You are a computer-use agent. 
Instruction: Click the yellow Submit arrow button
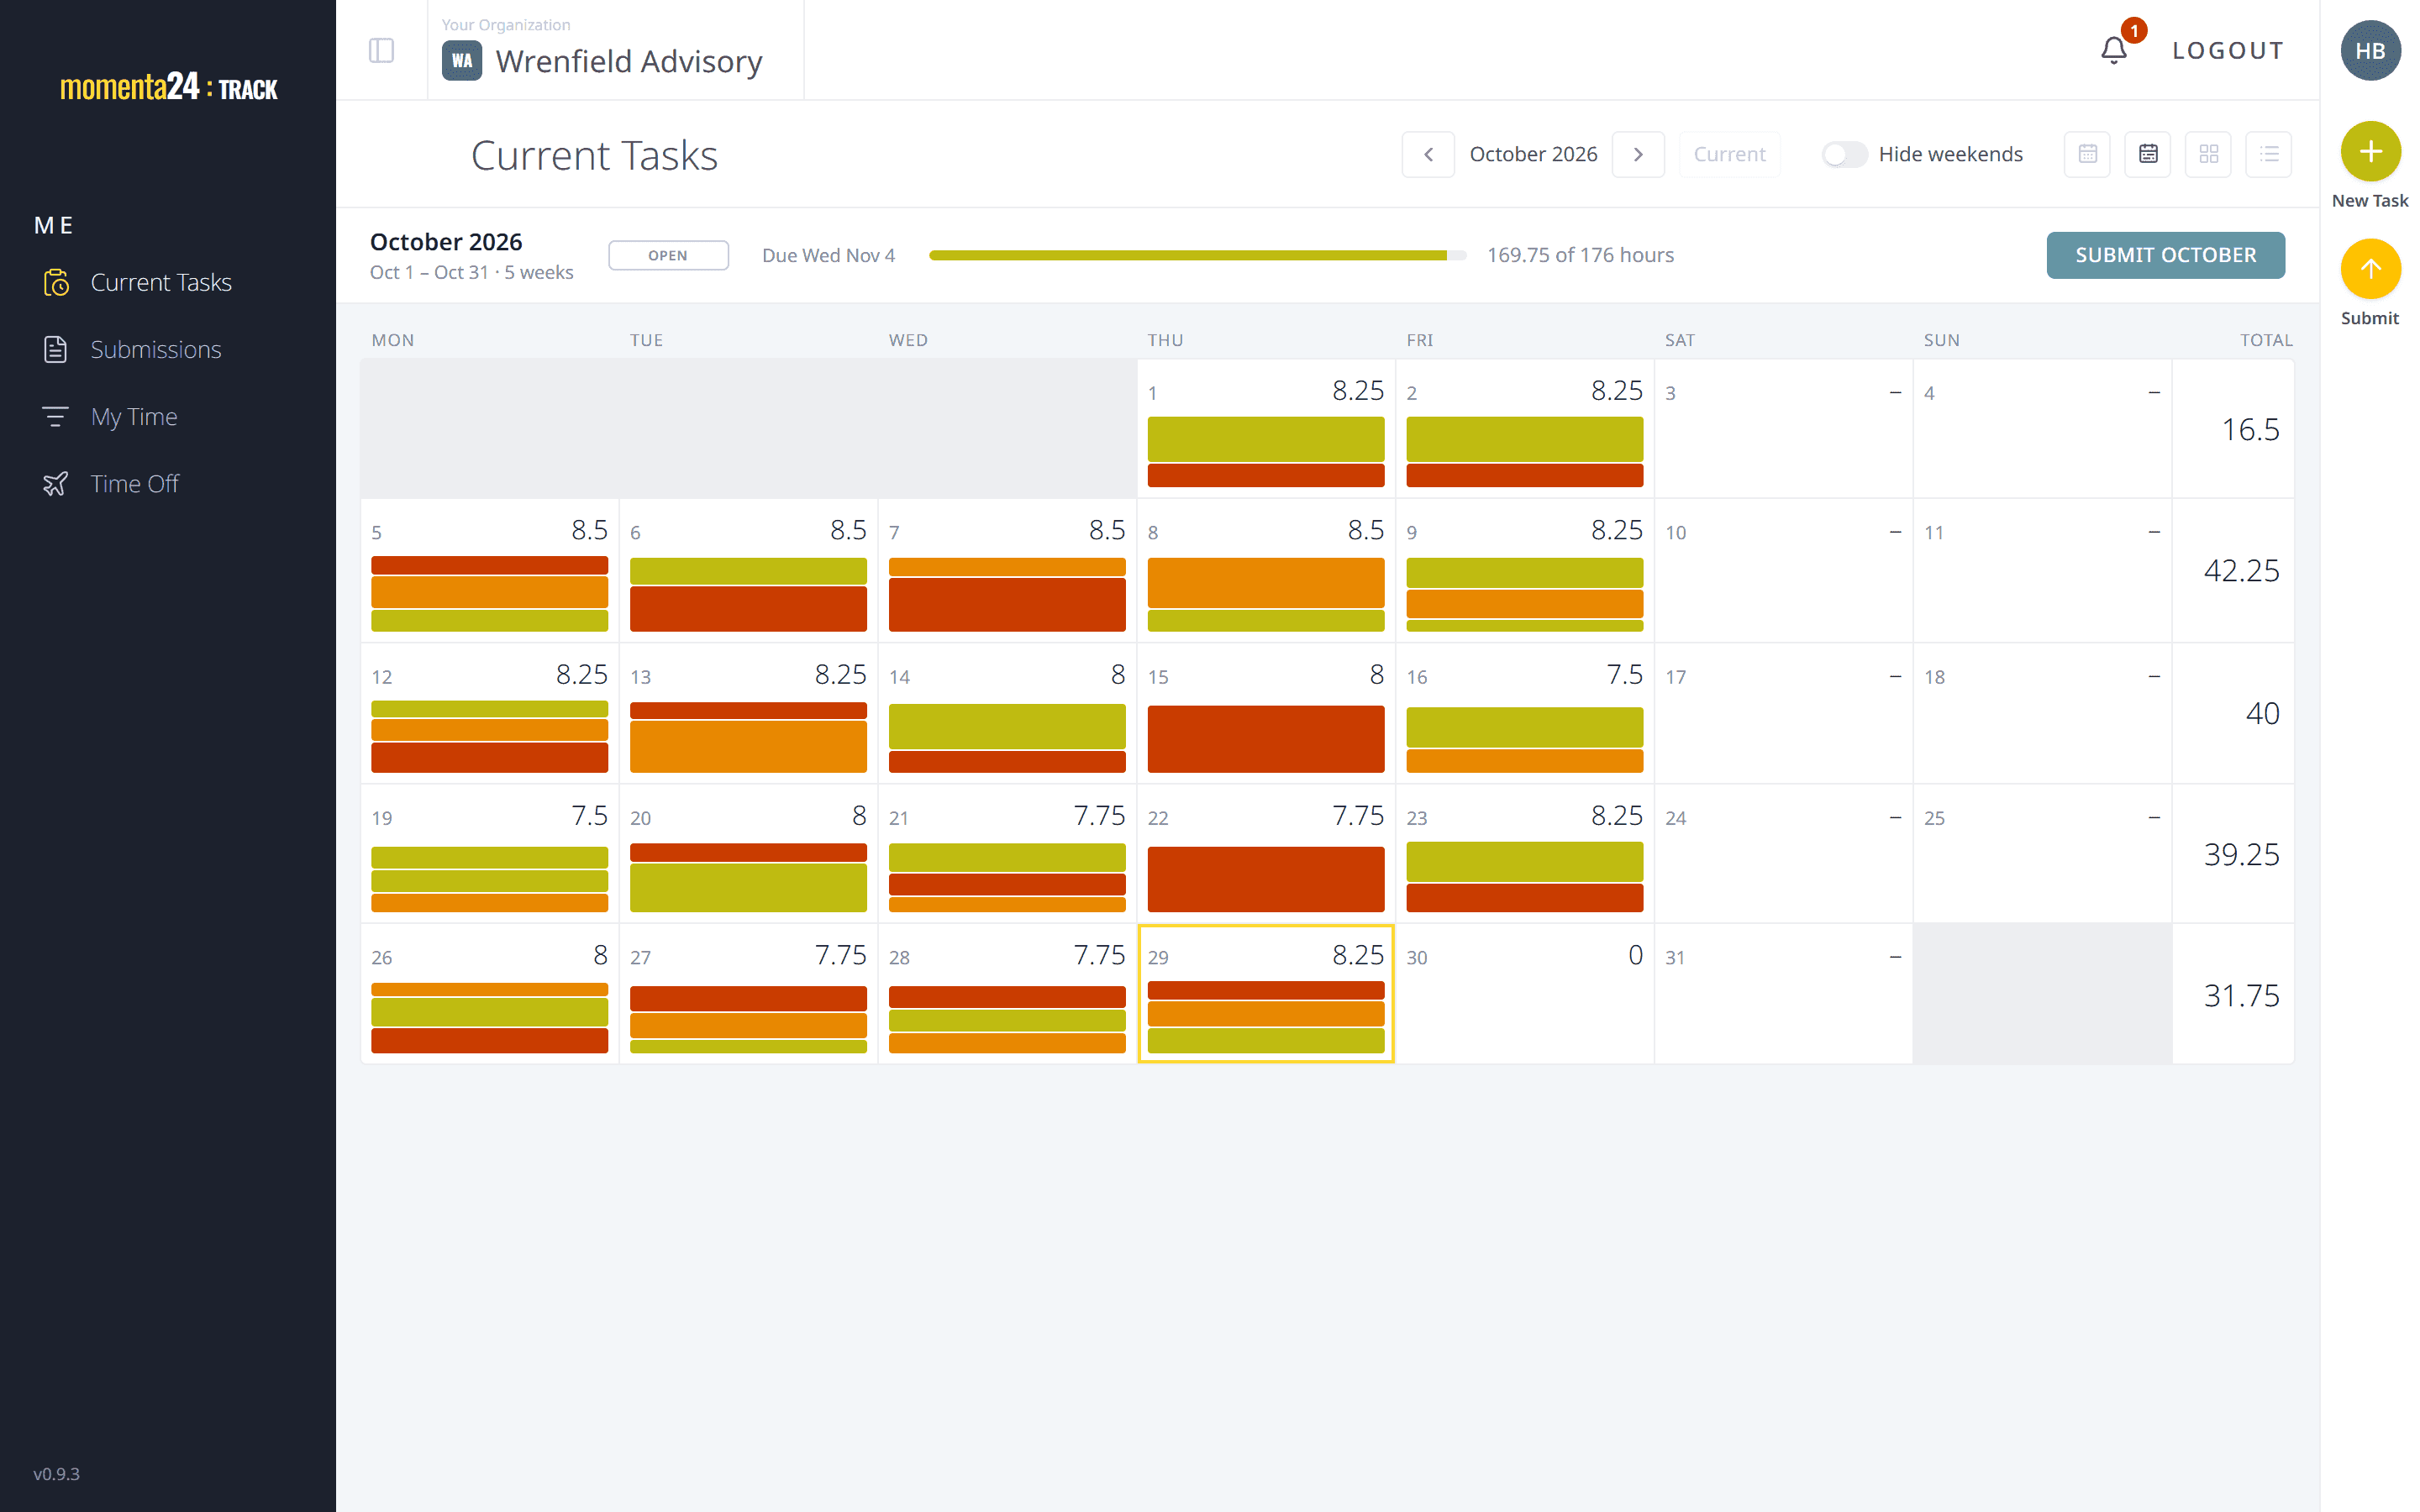coord(2369,269)
